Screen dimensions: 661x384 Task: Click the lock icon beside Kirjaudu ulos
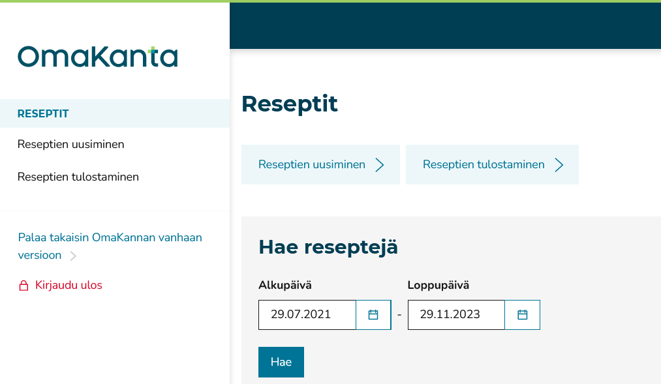click(23, 285)
